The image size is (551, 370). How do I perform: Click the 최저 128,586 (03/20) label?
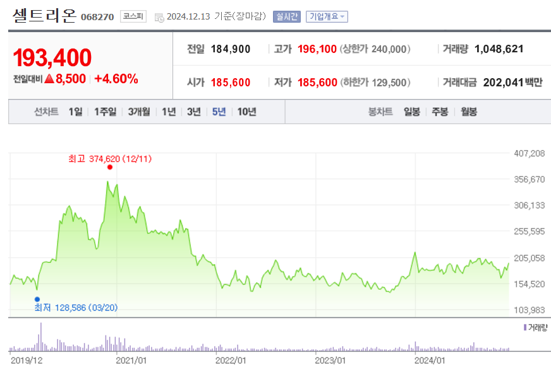[76, 308]
